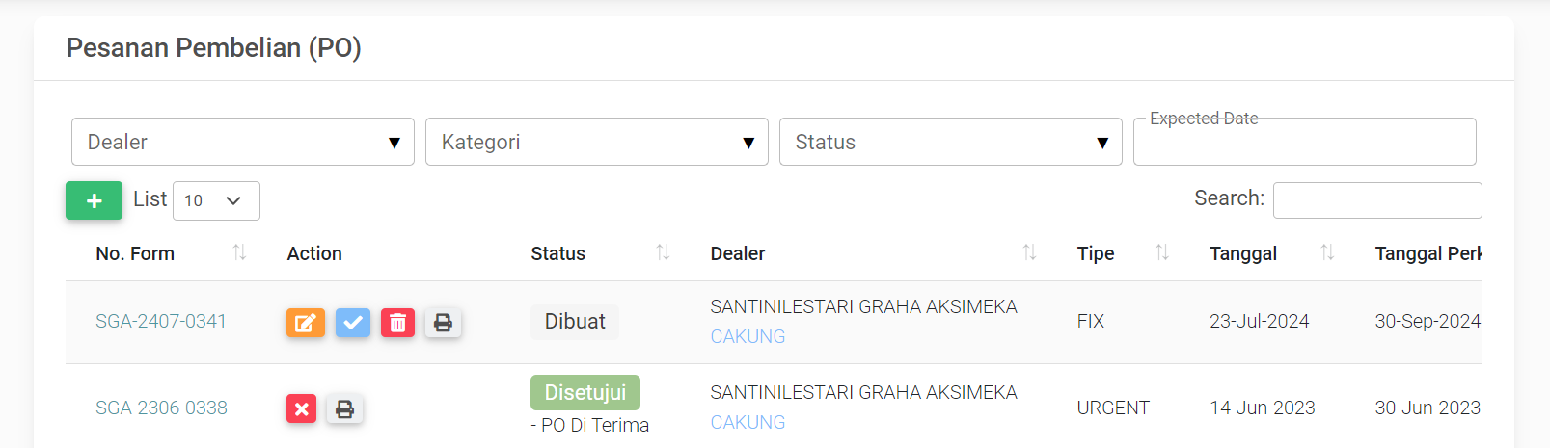
Task: Approve order SGA-2407-0341 with the checkmark icon
Action: (x=353, y=323)
